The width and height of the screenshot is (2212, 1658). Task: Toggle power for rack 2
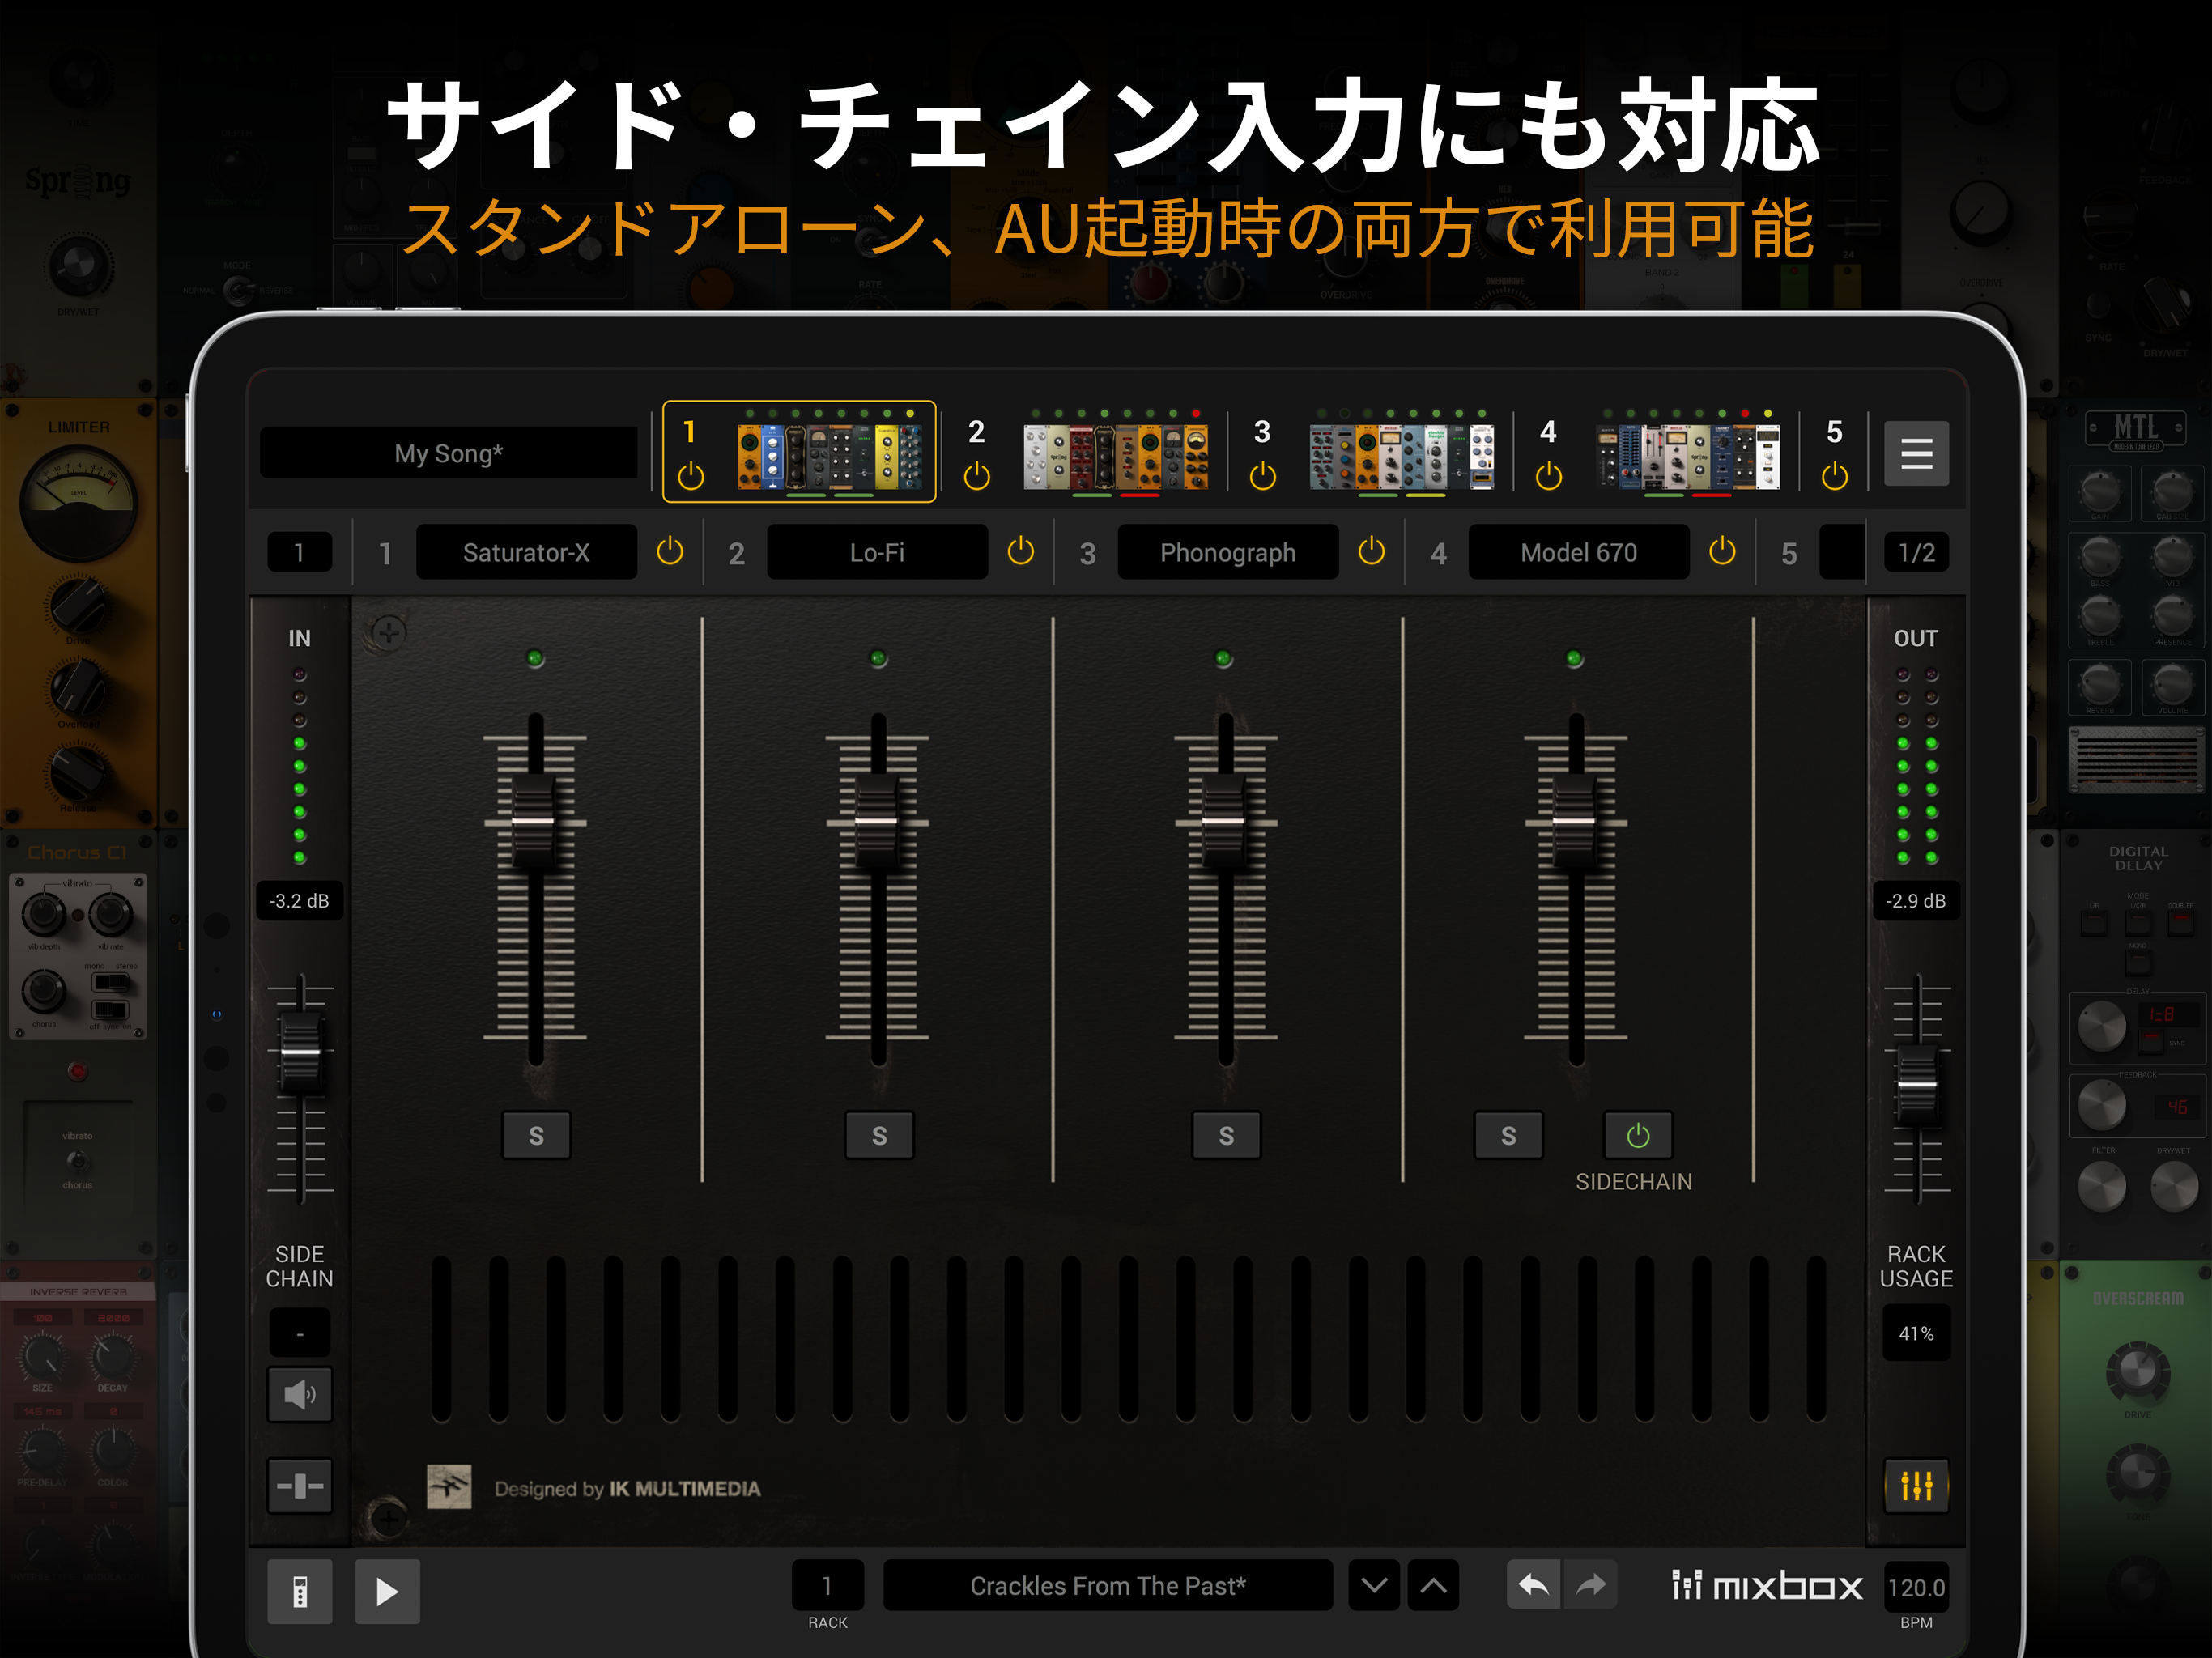pyautogui.click(x=976, y=477)
